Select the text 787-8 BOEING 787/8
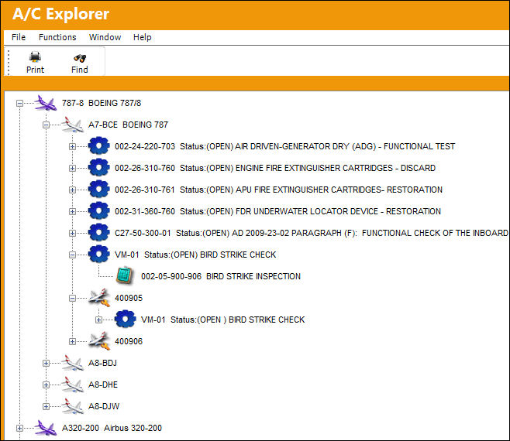The height and width of the screenshot is (441, 510). tap(102, 103)
